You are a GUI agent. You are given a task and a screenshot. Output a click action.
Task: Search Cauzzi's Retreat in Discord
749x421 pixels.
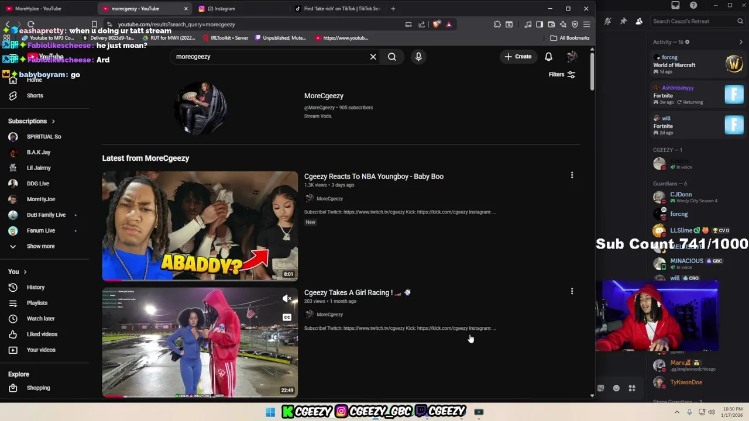[696, 21]
